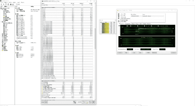The image size is (195, 106).
Task: Toggle the Stress system memory checkbox
Action: 120,19
